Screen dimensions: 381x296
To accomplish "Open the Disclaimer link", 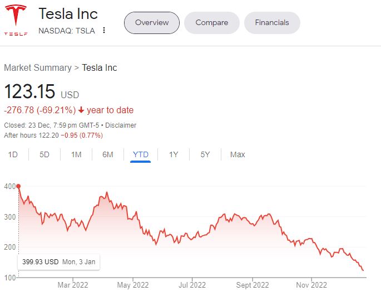I will [120, 125].
